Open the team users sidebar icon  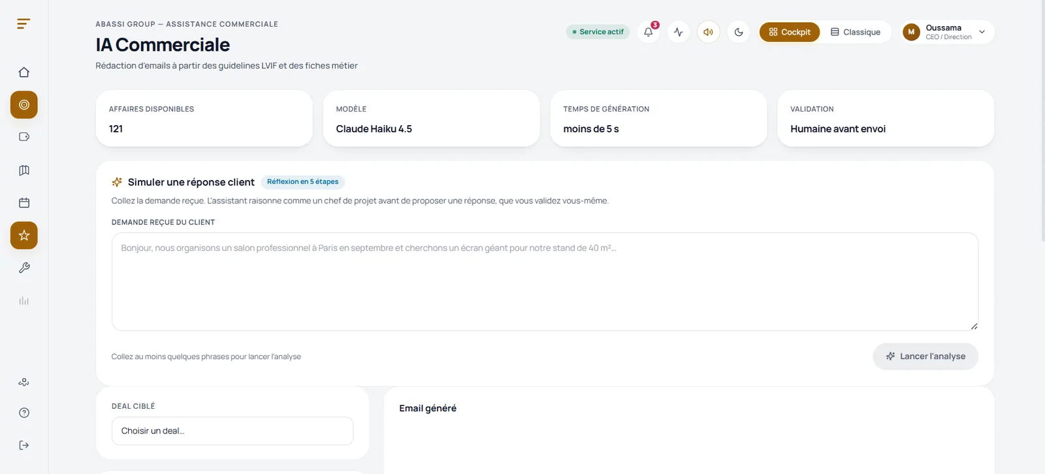tap(24, 382)
